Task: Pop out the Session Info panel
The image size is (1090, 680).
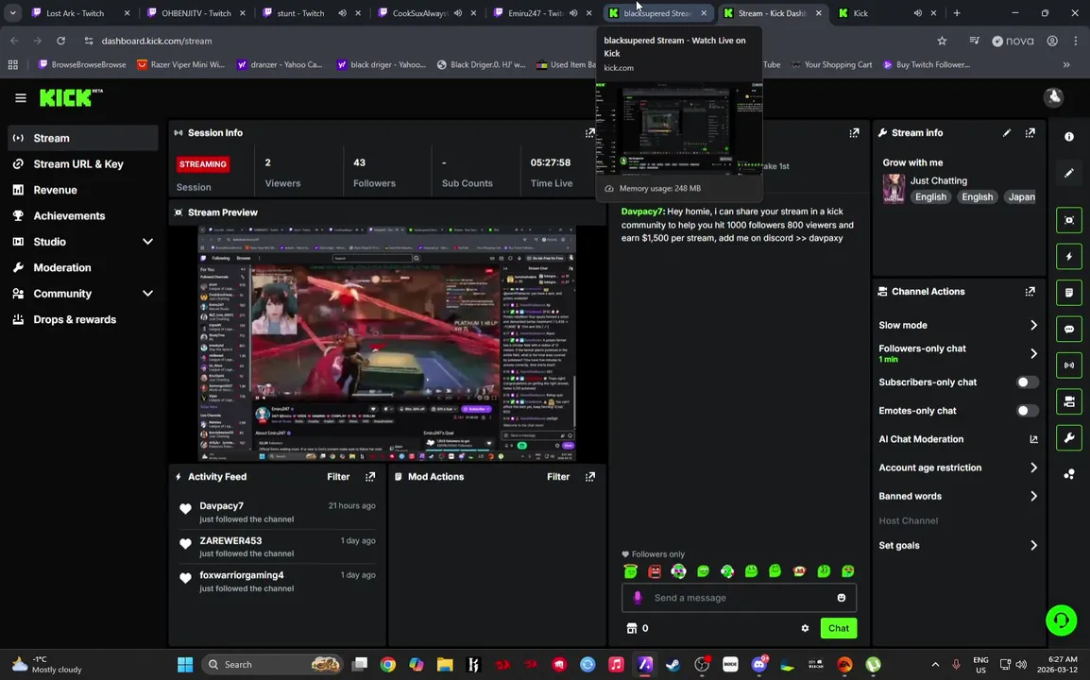Action: coord(590,133)
